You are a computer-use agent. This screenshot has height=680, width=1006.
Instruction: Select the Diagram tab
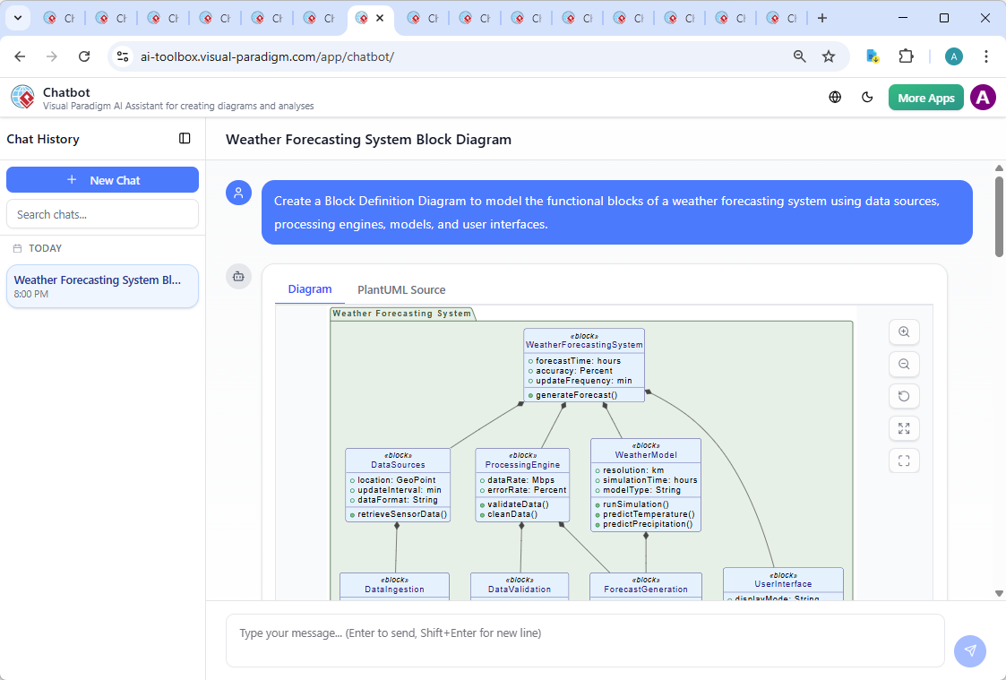(310, 289)
